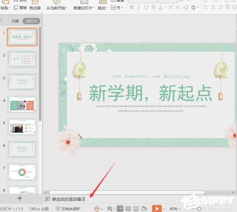Align text left in the toolbar
Screen dimensions: 237x212
coord(206,7)
